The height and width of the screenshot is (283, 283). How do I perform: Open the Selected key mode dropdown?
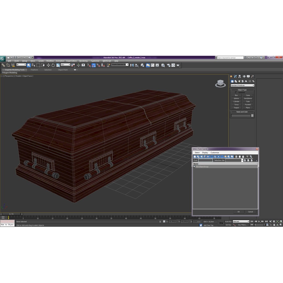pos(241,221)
